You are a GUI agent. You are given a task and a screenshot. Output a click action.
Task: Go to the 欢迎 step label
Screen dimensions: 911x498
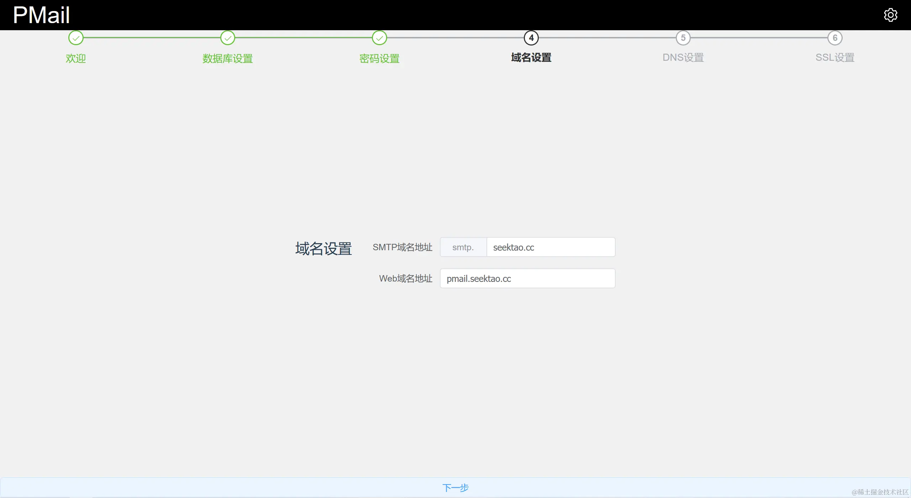[x=76, y=58]
